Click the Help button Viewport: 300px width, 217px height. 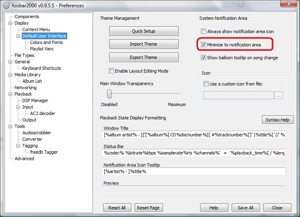coord(214,208)
